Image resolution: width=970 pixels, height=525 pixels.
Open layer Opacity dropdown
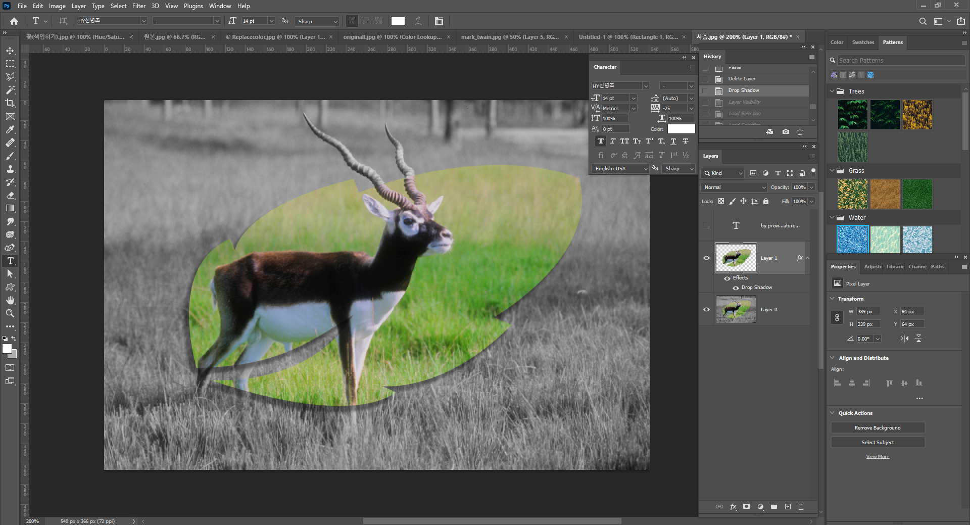click(811, 187)
